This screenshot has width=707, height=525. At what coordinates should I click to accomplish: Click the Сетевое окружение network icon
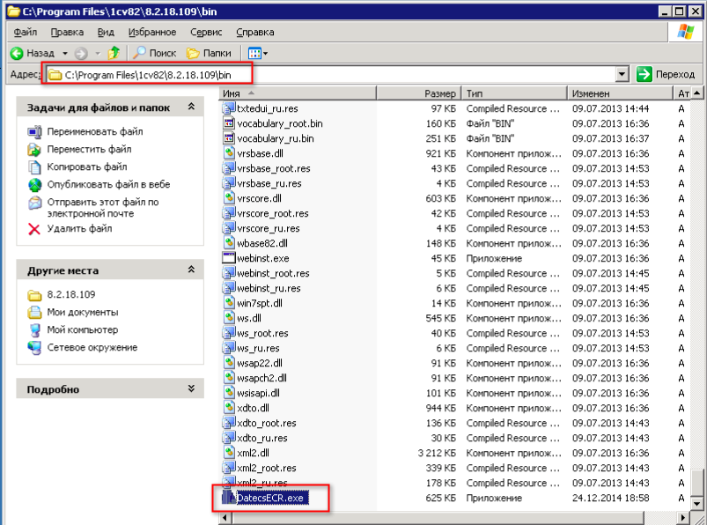coord(34,348)
